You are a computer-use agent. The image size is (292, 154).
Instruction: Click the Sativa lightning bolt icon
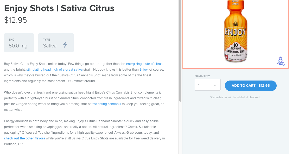point(65,45)
